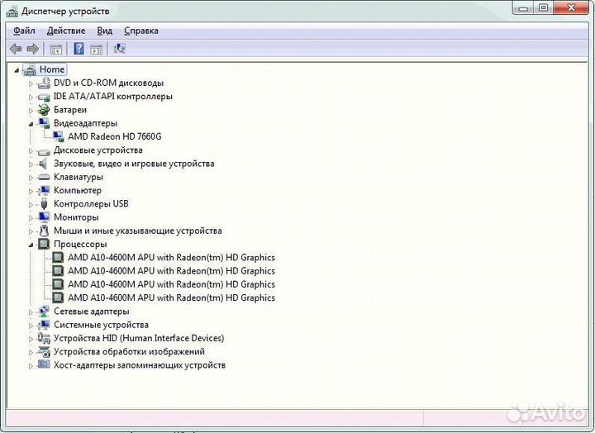Select Устройства HID (Human Interface Devices)
This screenshot has width=595, height=433.
pos(138,338)
